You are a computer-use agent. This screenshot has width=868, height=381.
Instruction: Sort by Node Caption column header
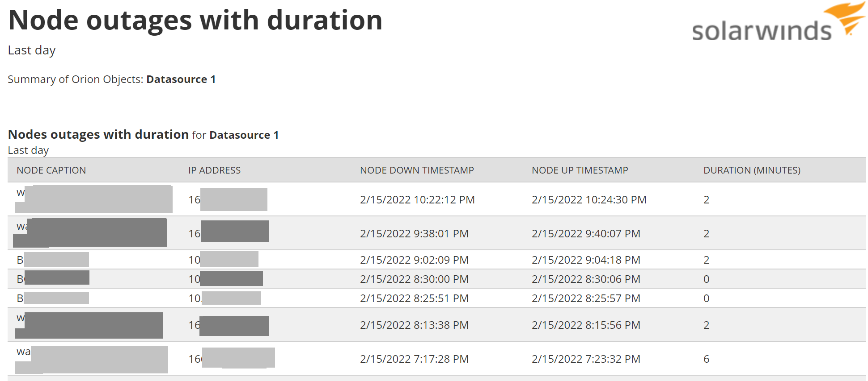coord(51,170)
